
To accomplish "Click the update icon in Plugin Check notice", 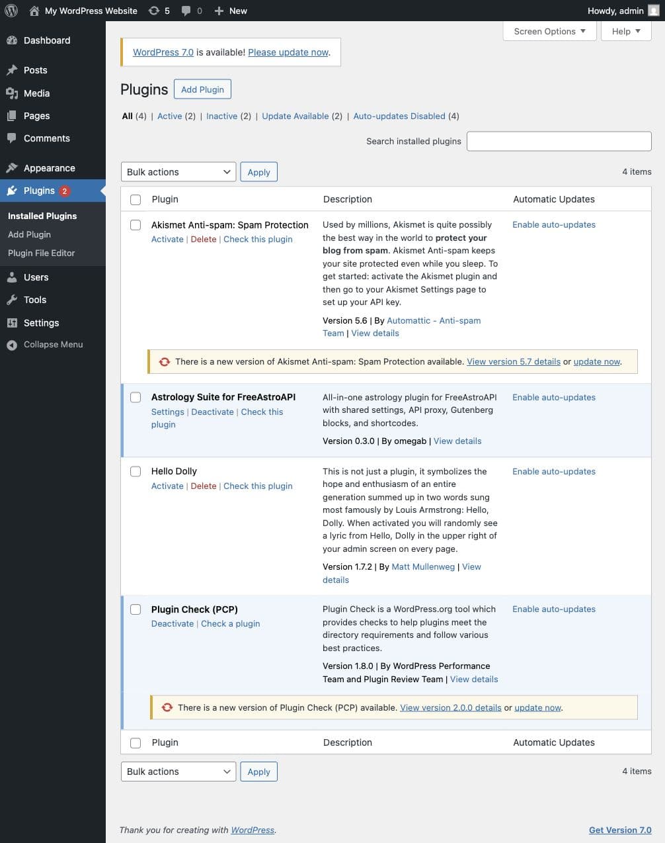I will pos(167,707).
